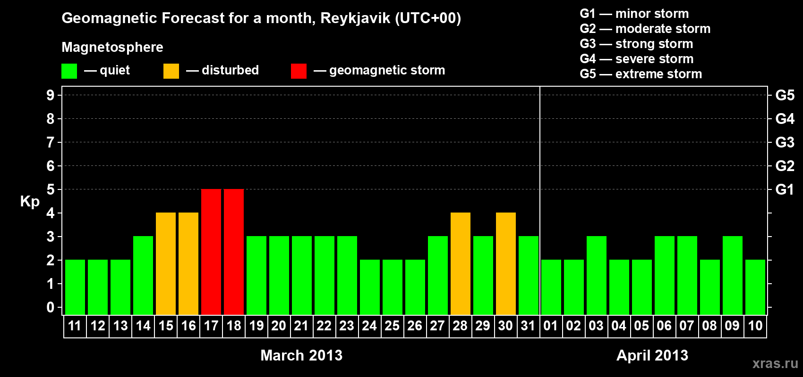Select the orange bar for March 15

166,263
